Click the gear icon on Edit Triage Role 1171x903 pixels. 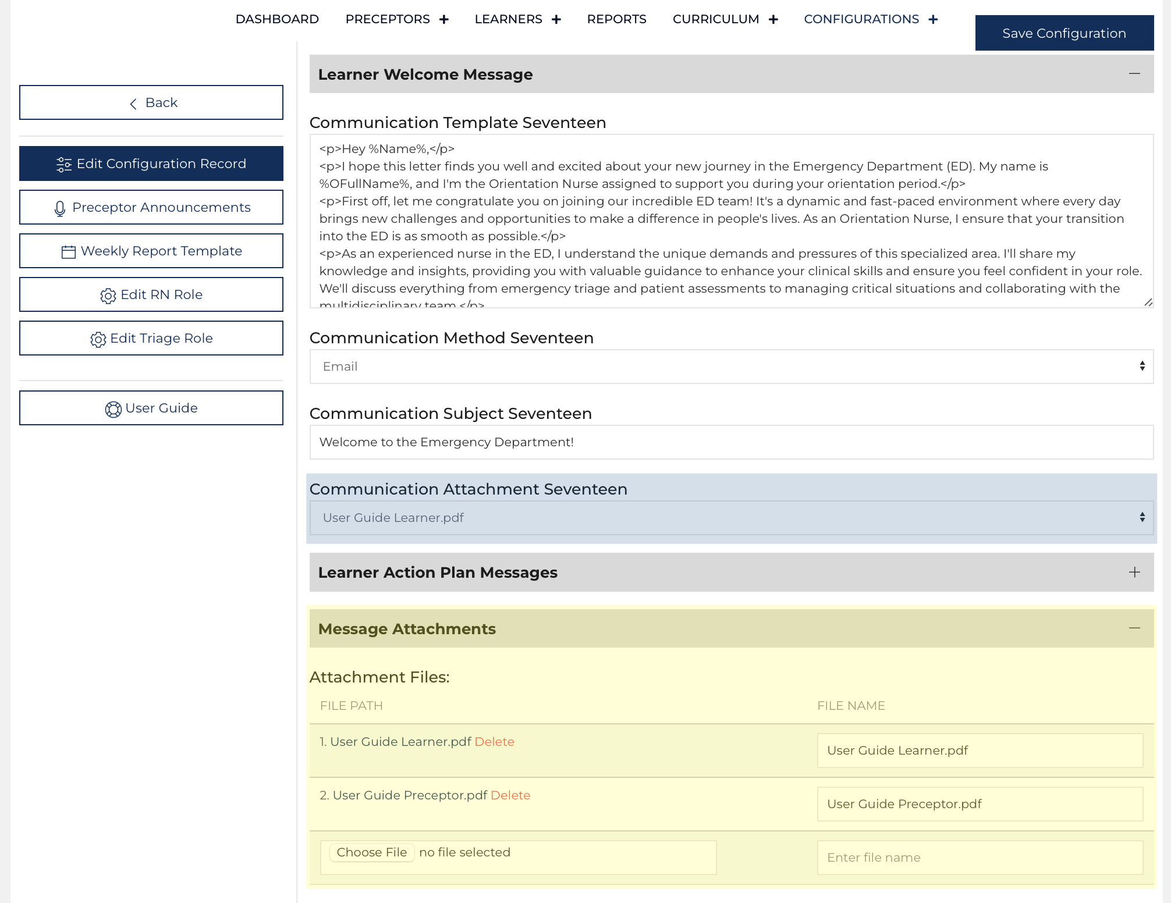click(x=98, y=339)
